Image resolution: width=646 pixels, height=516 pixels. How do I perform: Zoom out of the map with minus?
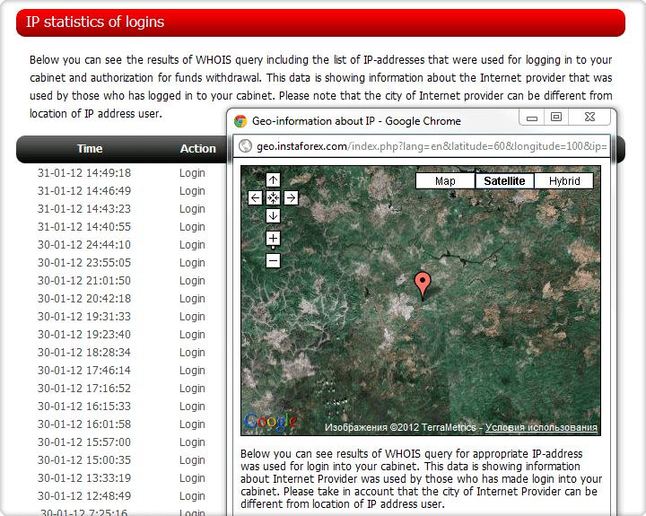pyautogui.click(x=273, y=261)
